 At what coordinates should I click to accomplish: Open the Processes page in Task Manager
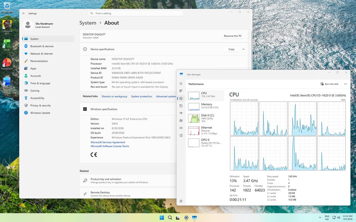point(181,91)
